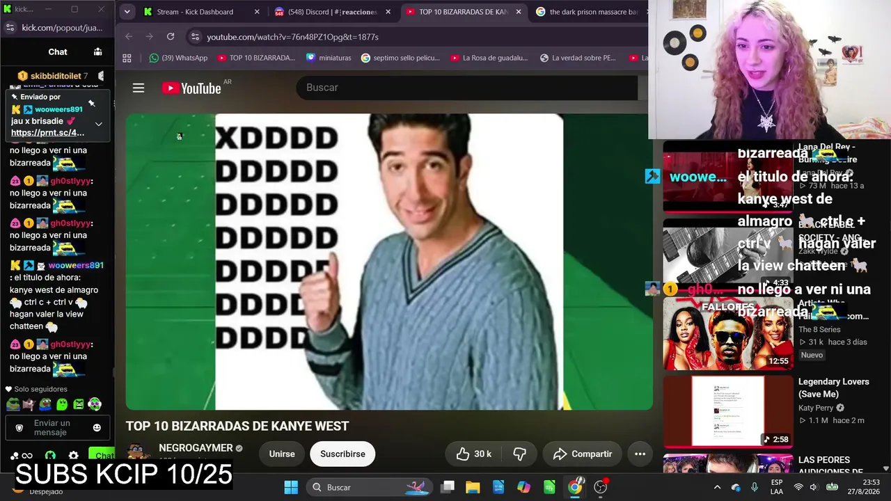
Task: Switch the ESP LAA input language
Action: pyautogui.click(x=777, y=487)
